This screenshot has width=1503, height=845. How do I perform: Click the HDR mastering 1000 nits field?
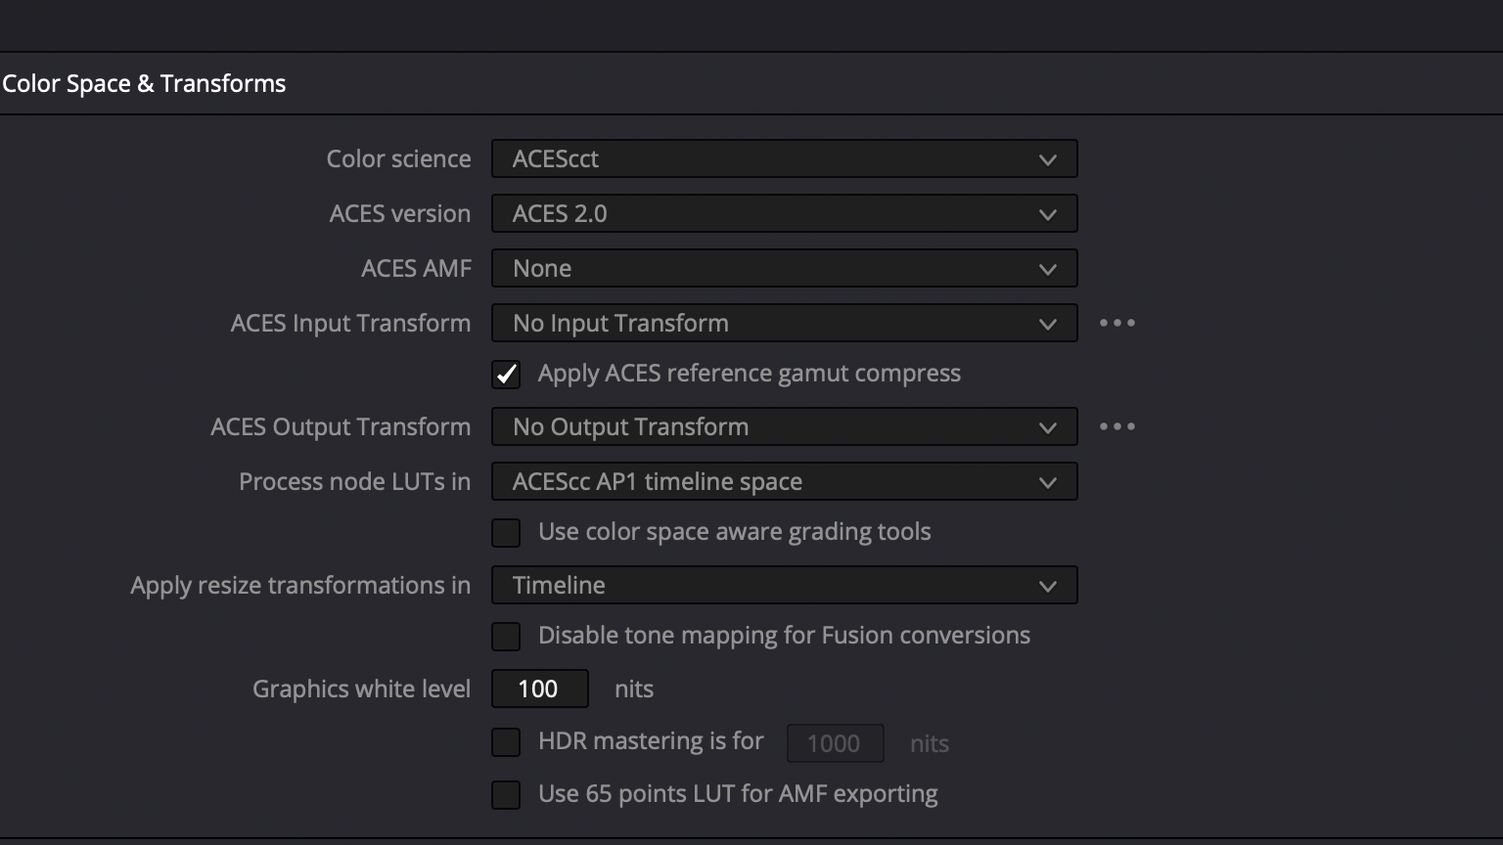pyautogui.click(x=835, y=743)
